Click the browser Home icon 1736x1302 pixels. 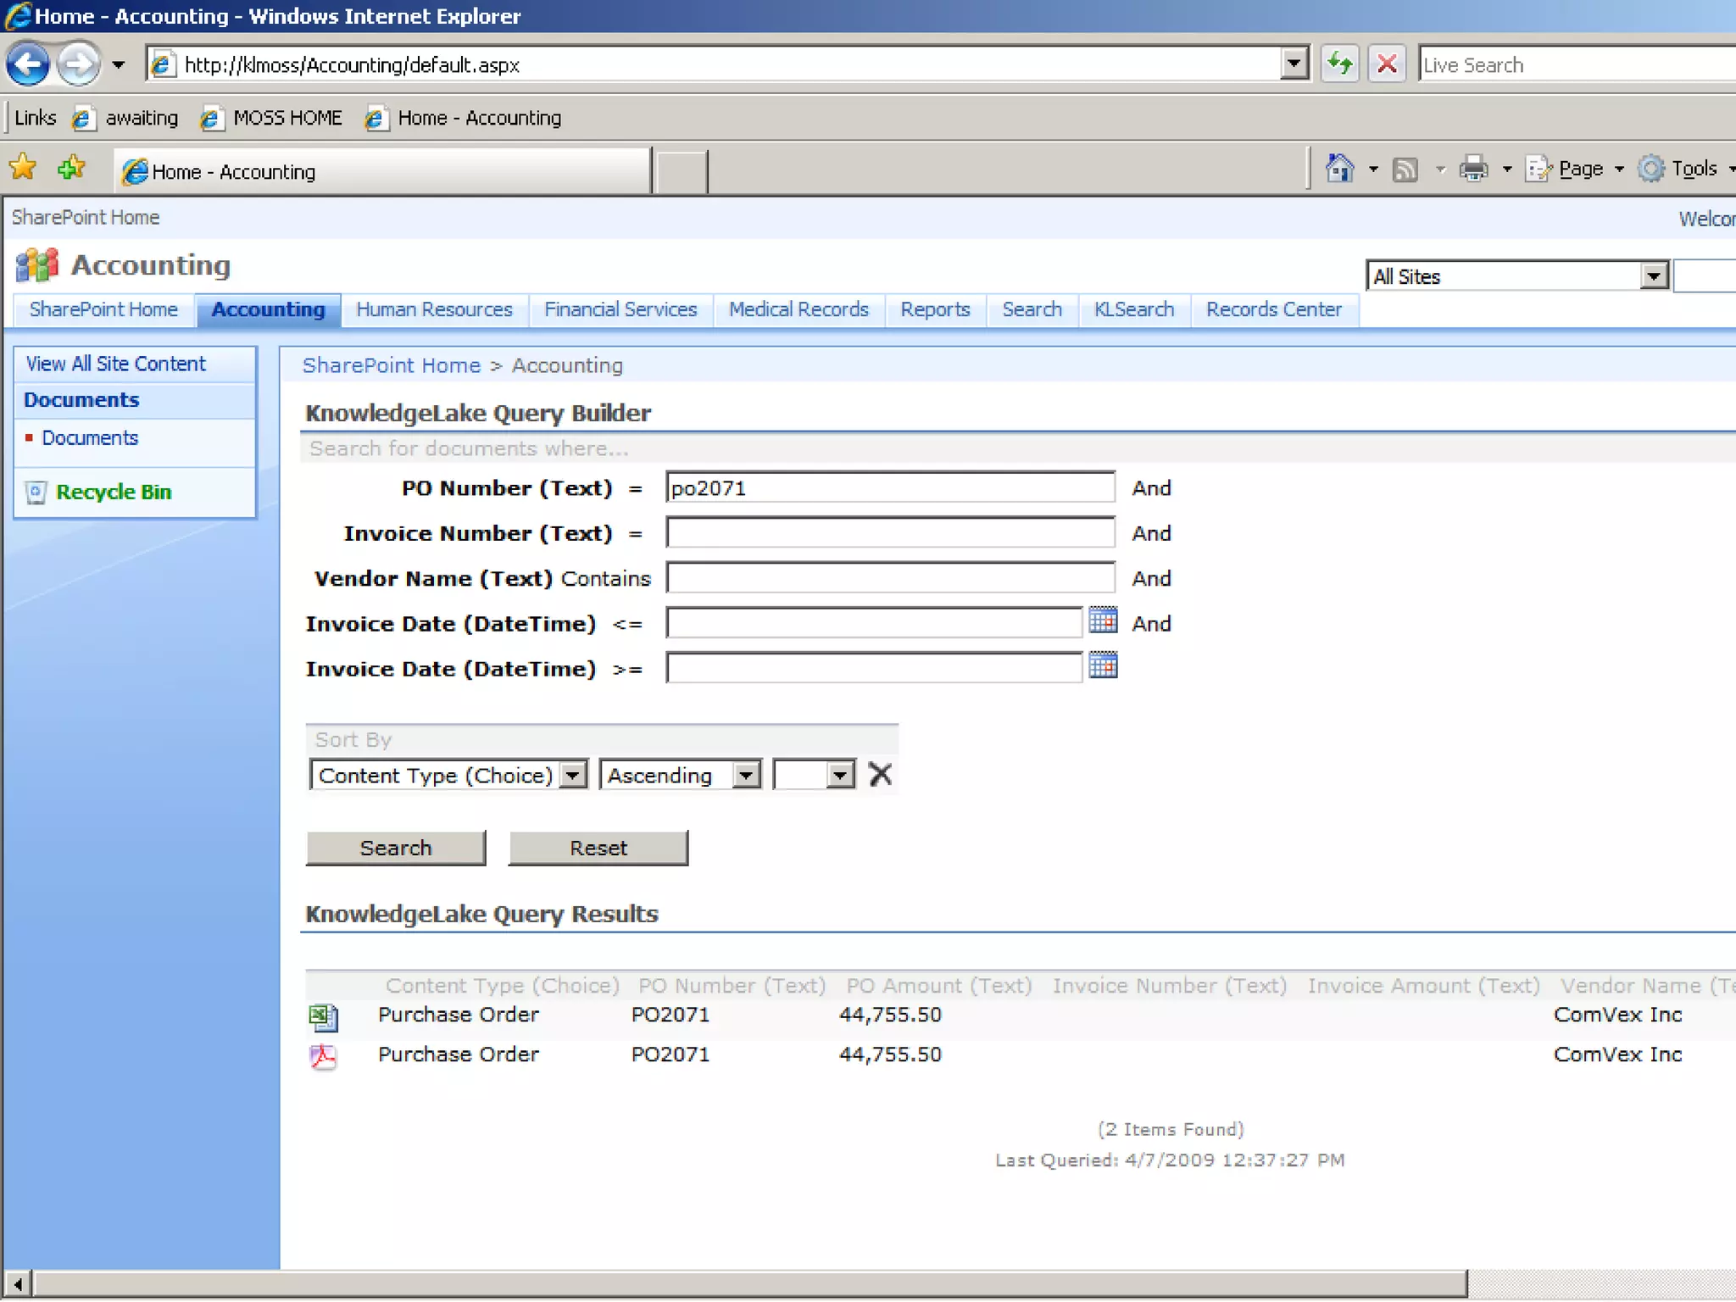(x=1339, y=169)
